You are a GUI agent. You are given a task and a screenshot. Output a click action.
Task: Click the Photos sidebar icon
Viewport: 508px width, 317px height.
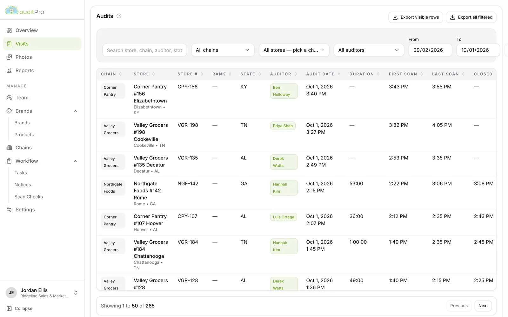pos(9,57)
